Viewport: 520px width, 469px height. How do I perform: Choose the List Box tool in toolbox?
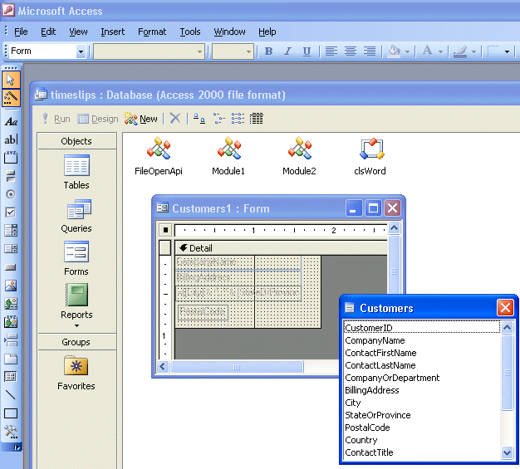tap(11, 248)
